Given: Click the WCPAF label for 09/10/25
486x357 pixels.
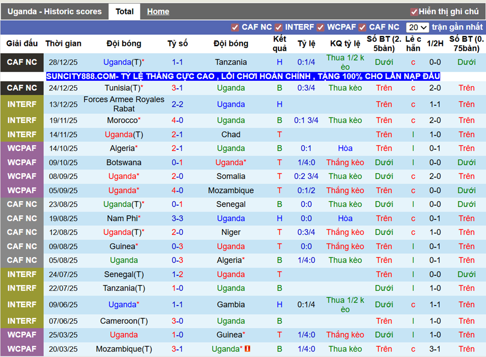Looking at the screenshot, I should pos(22,162).
